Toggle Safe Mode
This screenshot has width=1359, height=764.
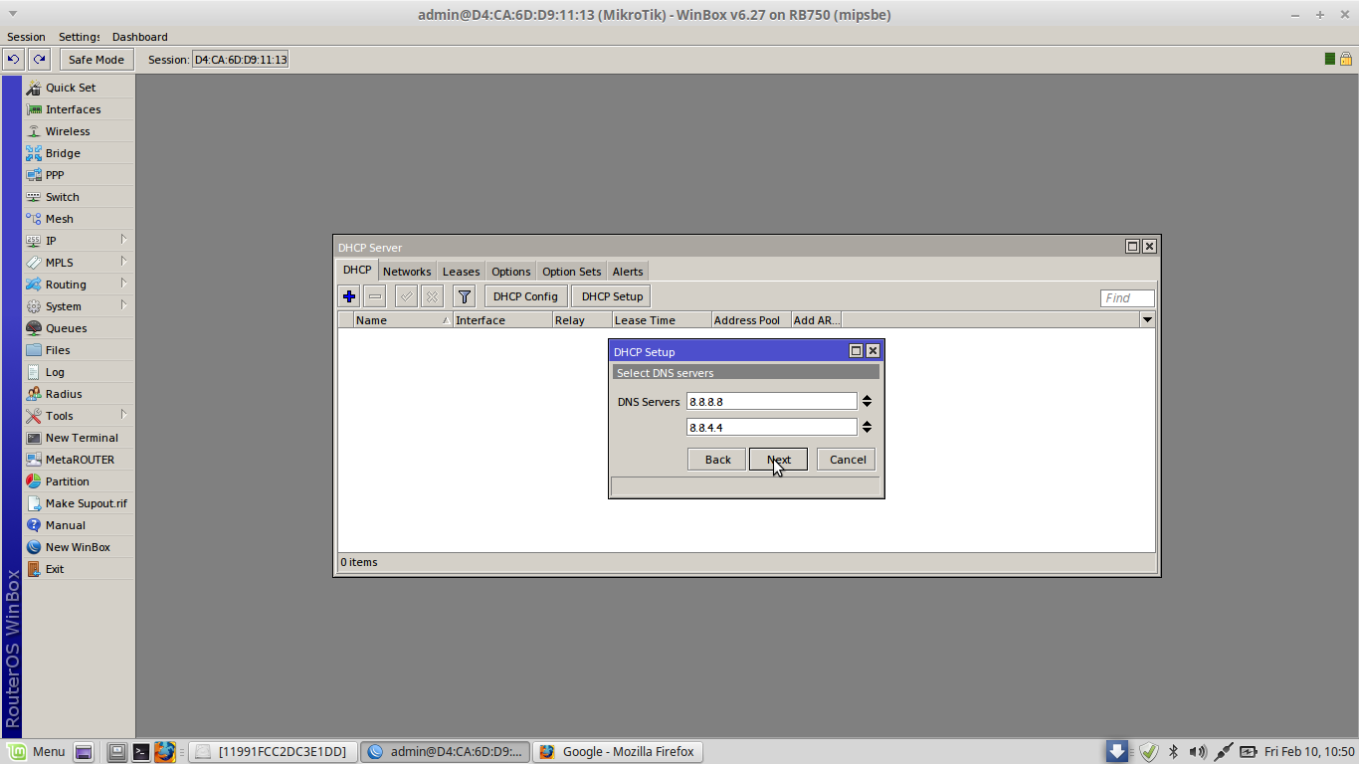[x=97, y=60]
